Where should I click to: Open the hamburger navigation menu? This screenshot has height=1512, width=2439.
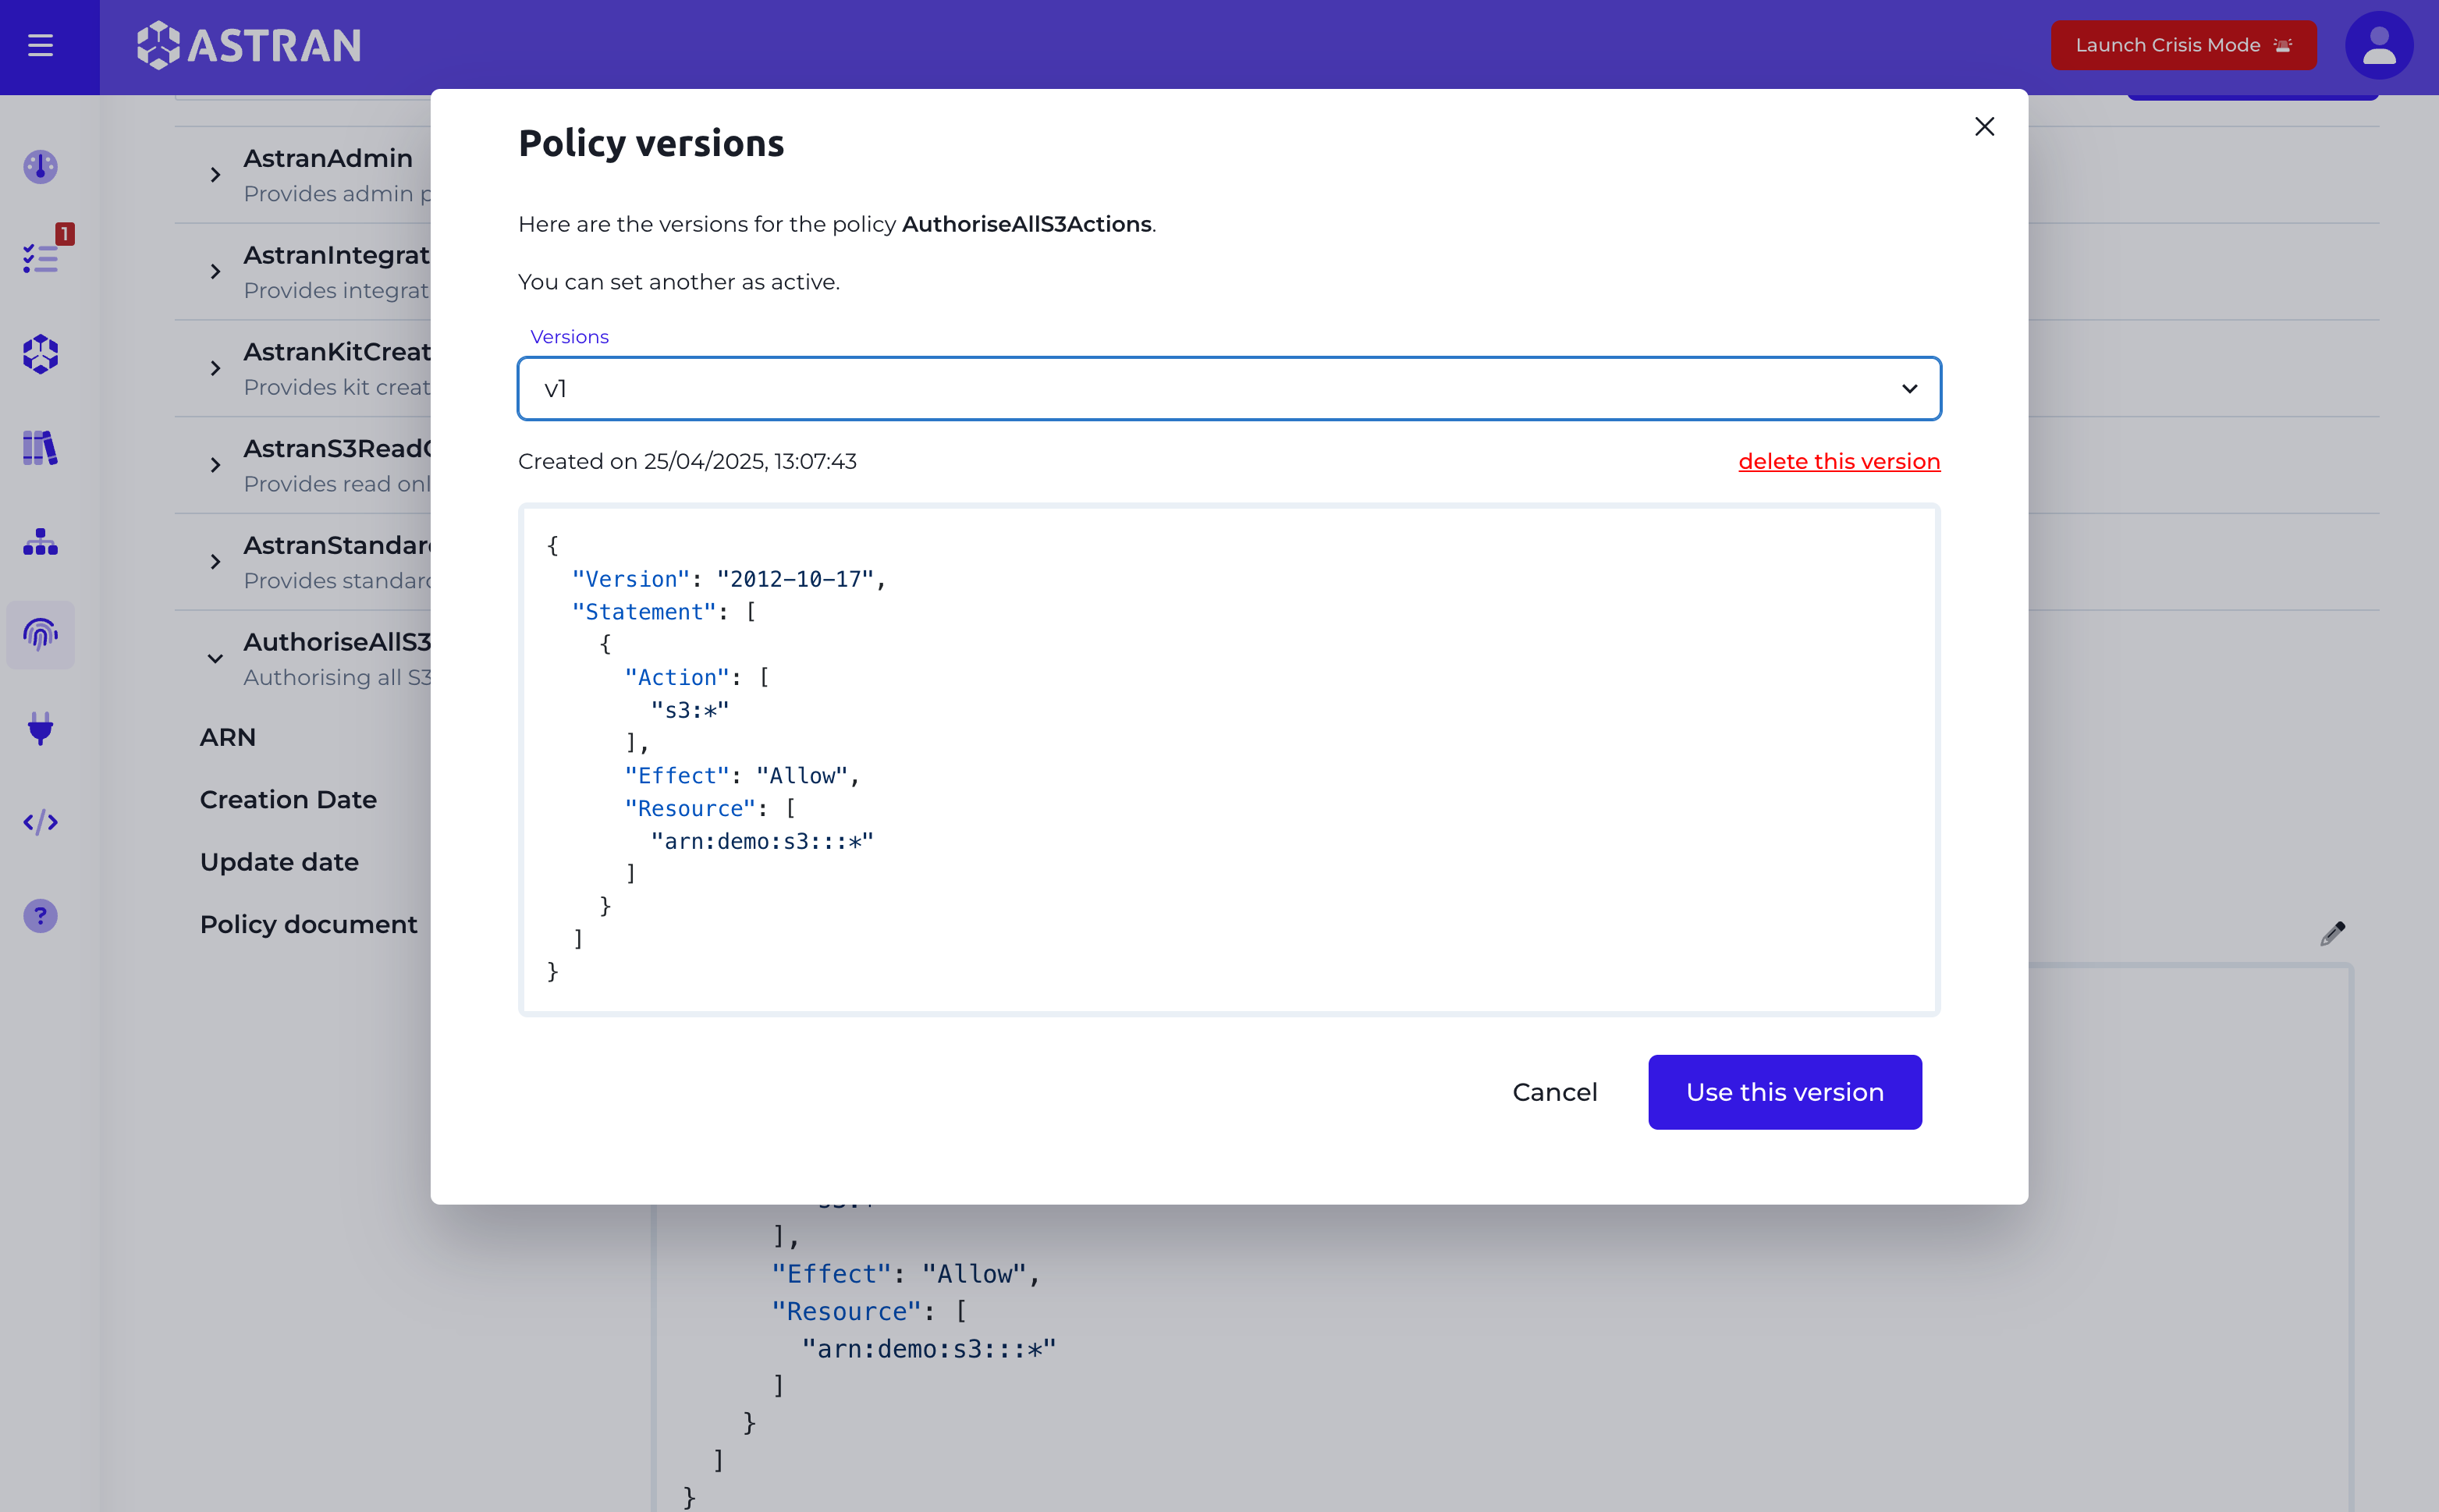pos(40,45)
